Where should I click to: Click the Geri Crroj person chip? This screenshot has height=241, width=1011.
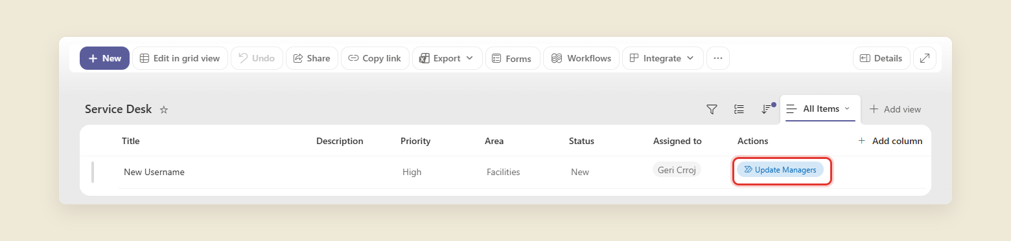pos(677,169)
